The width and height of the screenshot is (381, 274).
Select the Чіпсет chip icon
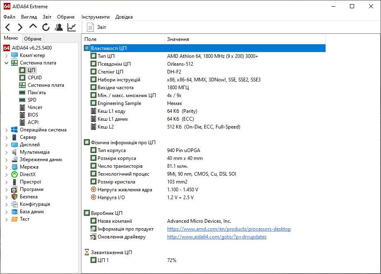(x=22, y=107)
